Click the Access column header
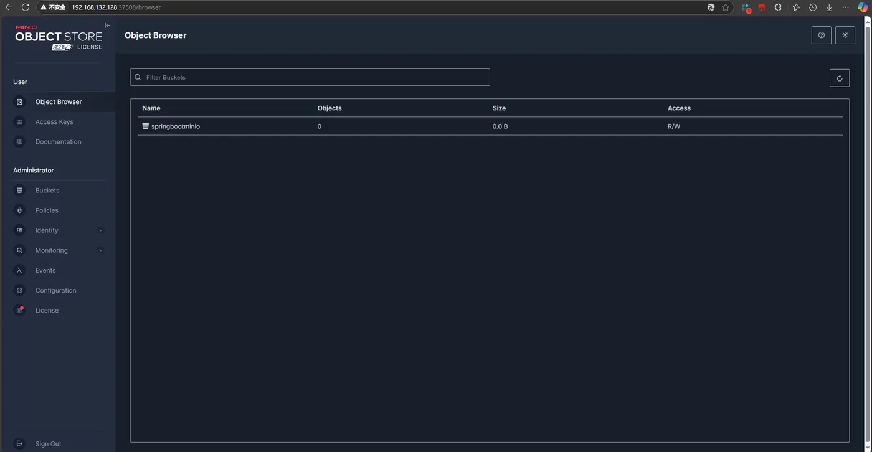The width and height of the screenshot is (872, 452). tap(679, 108)
